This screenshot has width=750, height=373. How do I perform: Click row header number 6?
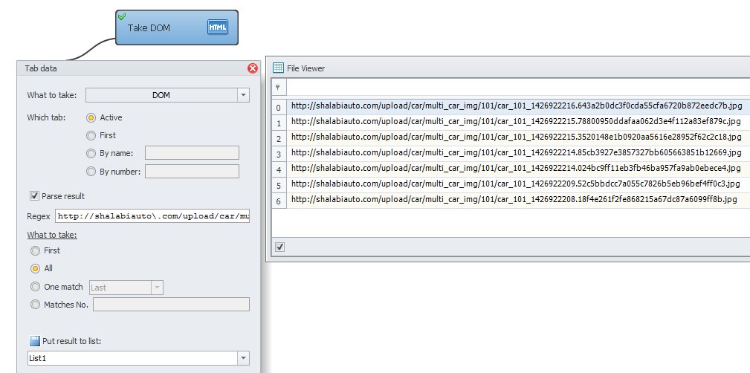click(x=279, y=201)
